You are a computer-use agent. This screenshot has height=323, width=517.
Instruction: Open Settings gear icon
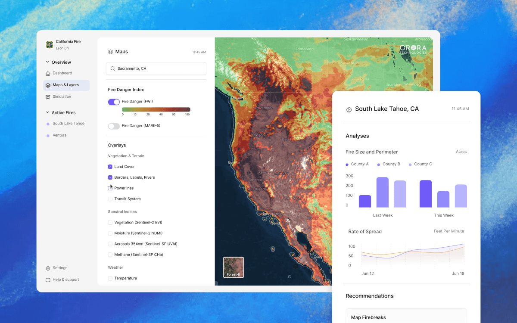48,268
